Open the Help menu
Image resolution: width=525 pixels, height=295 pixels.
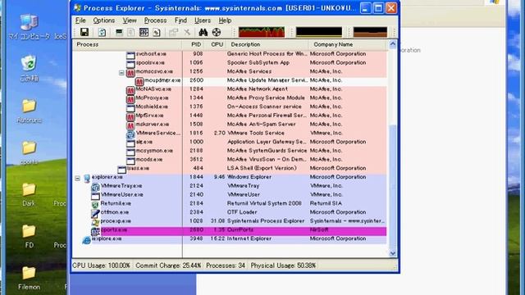click(225, 20)
